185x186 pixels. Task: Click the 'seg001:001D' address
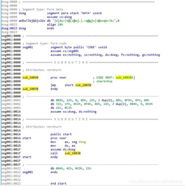(11, 146)
